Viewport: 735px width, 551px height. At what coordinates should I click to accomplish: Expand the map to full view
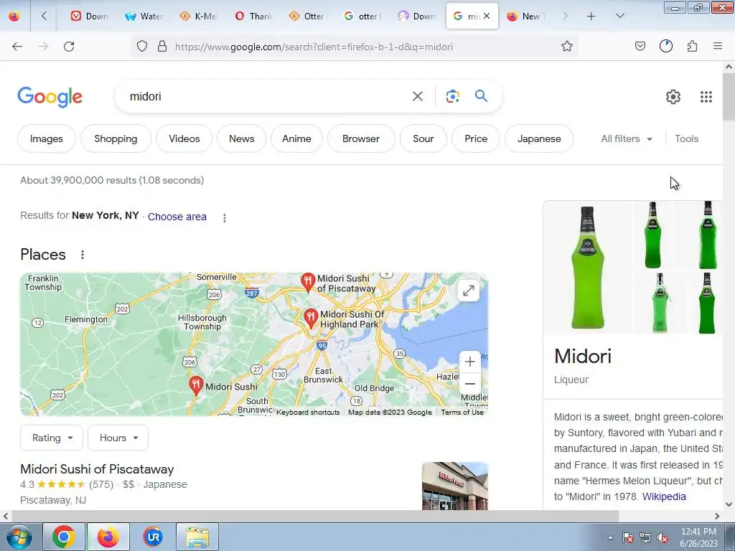(x=468, y=291)
